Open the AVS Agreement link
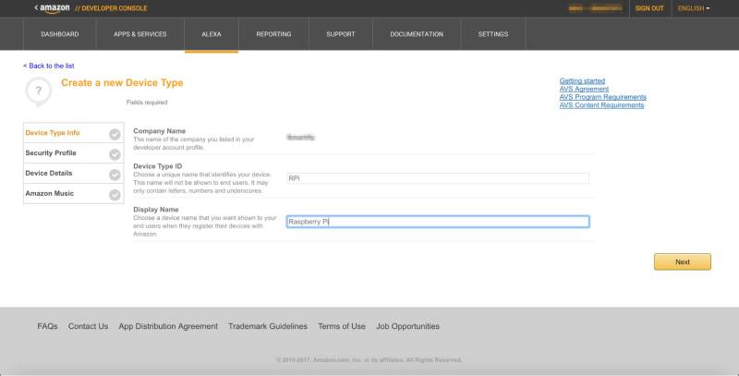 pyautogui.click(x=584, y=89)
